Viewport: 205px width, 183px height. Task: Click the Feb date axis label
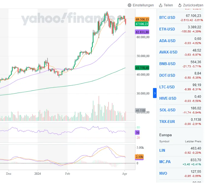[x=68, y=174]
